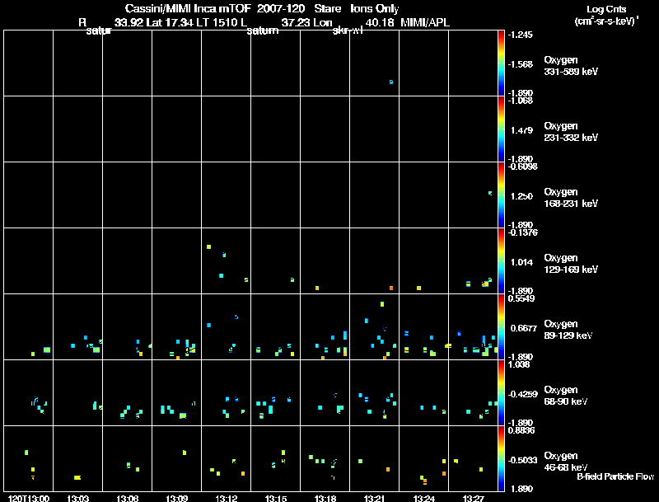The height and width of the screenshot is (502, 659).
Task: Click the 120T13:00 start time label
Action: pos(27,498)
